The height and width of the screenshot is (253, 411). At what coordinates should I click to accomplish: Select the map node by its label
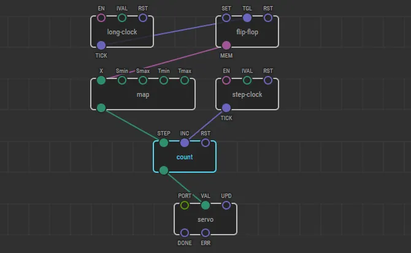(143, 94)
